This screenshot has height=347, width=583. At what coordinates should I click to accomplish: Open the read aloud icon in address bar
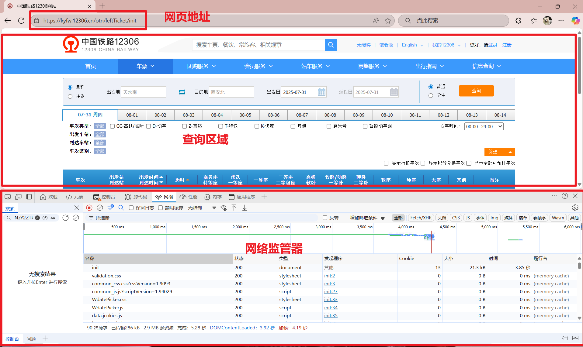pyautogui.click(x=376, y=21)
